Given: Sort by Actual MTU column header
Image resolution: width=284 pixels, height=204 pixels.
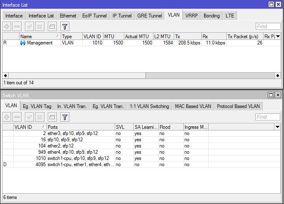Looking at the screenshot, I should point(139,37).
